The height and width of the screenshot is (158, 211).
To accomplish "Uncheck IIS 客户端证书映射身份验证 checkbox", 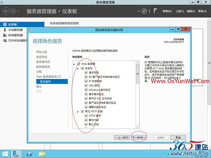I will point(86,77).
